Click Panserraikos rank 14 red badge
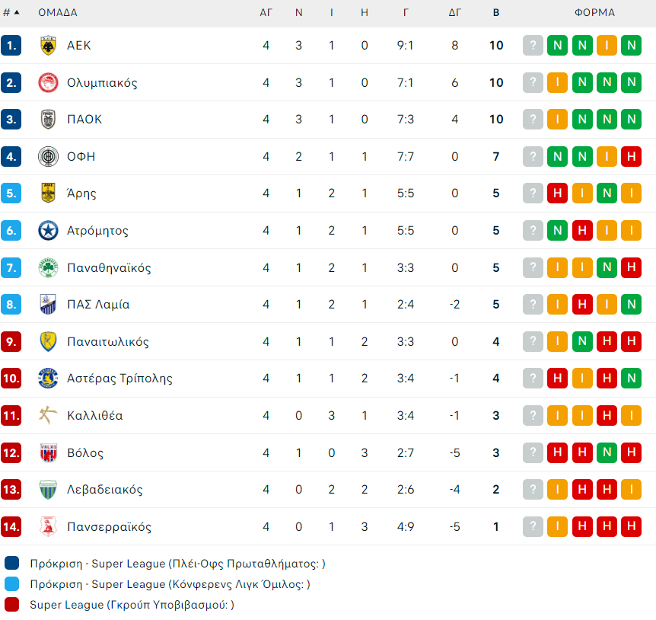 pos(11,526)
